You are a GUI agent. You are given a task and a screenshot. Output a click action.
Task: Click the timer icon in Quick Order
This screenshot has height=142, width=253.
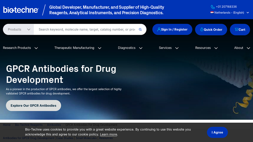coord(202,29)
